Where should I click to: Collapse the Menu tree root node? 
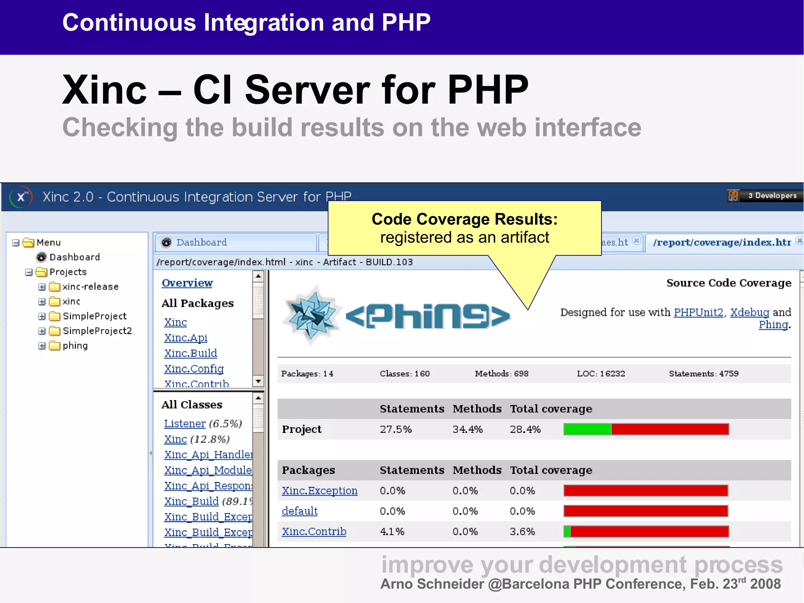[x=16, y=243]
